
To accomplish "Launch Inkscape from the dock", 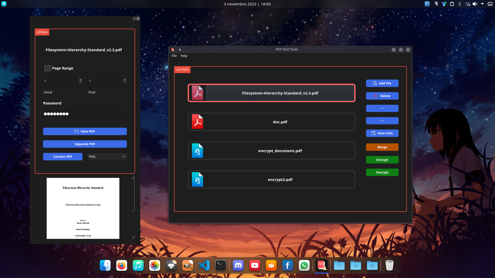I will click(x=171, y=265).
